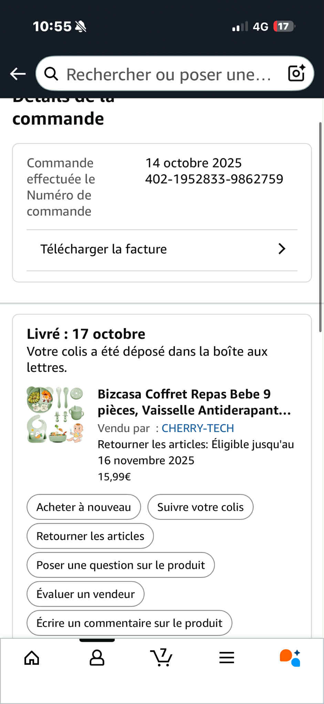324x704 pixels.
Task: Choose Écrire un commentaire sur le produit
Action: (129, 623)
